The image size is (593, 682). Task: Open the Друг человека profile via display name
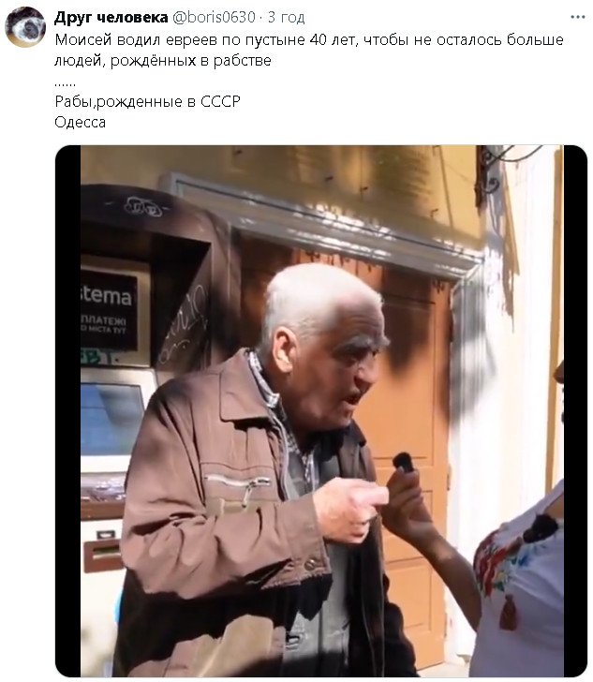click(111, 17)
